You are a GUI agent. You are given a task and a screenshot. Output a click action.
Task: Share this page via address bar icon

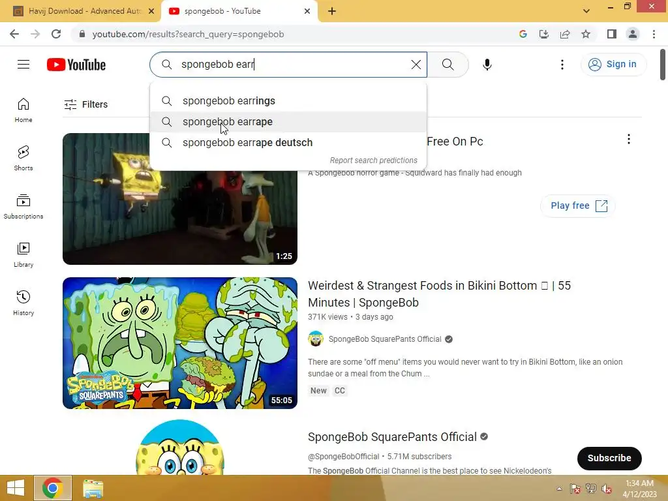[x=565, y=34]
